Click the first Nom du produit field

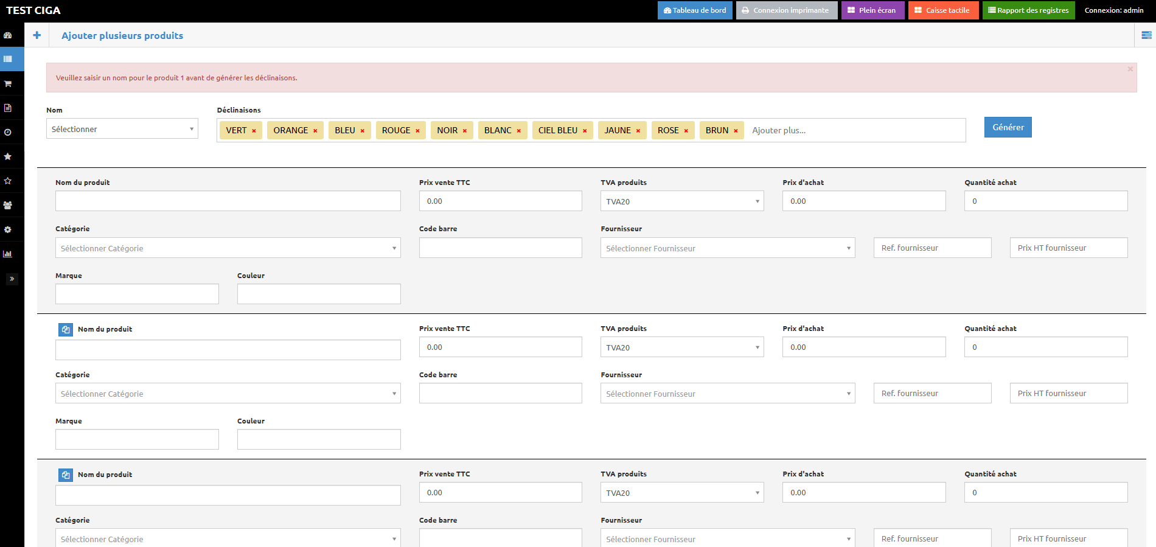228,201
